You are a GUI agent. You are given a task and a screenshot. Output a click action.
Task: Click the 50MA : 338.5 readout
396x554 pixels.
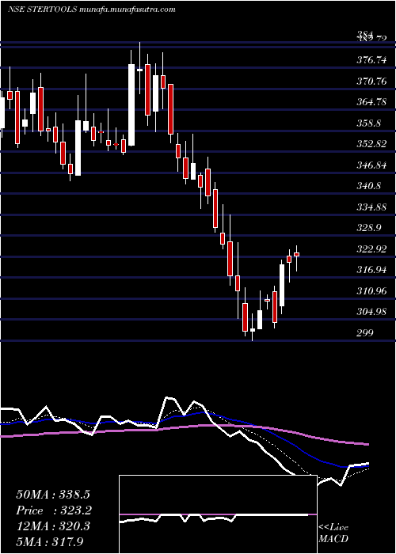point(54,495)
